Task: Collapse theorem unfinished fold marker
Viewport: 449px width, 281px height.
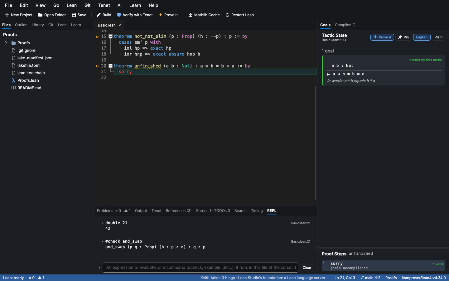Action: pyautogui.click(x=110, y=66)
